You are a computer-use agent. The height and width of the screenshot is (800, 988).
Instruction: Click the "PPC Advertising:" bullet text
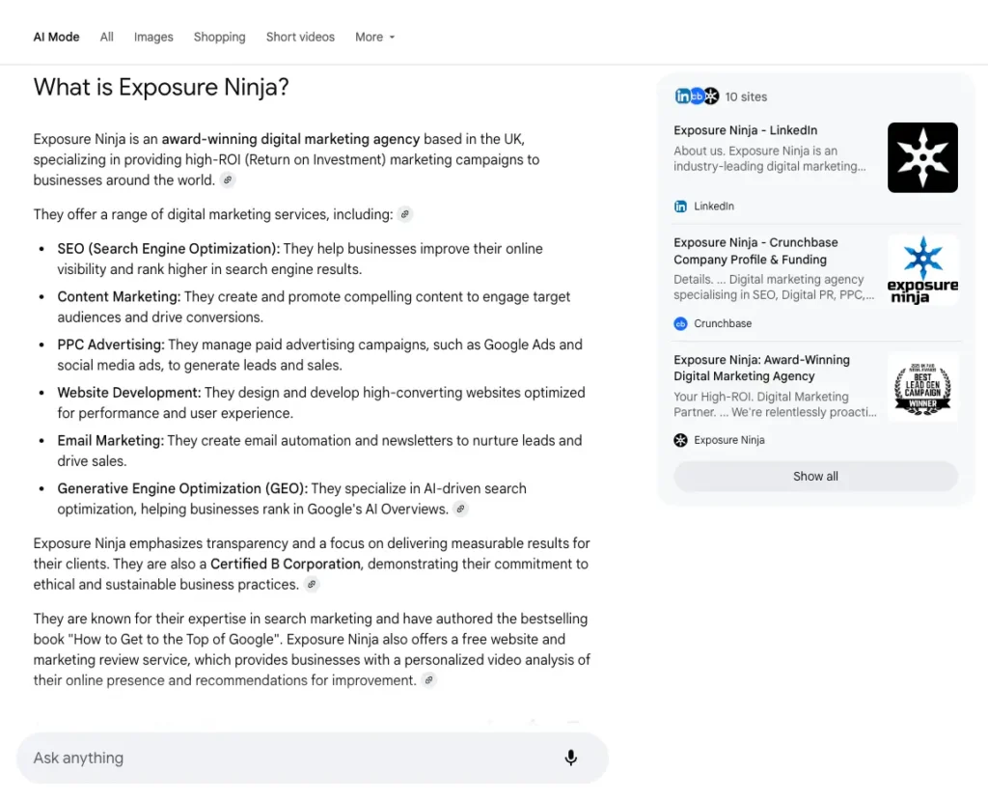(110, 345)
